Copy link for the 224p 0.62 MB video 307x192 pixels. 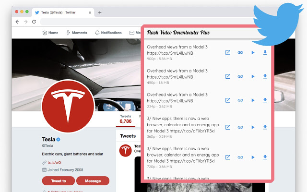tap(240, 100)
